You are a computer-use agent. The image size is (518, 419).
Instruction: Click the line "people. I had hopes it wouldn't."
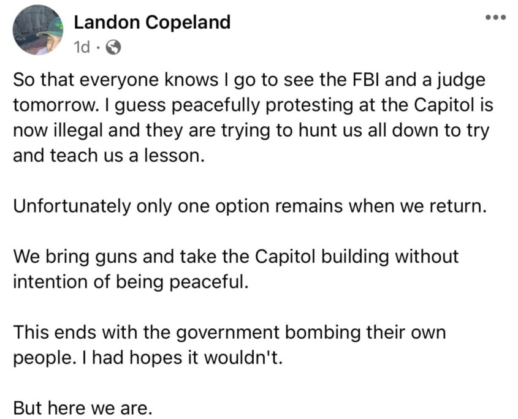150,357
